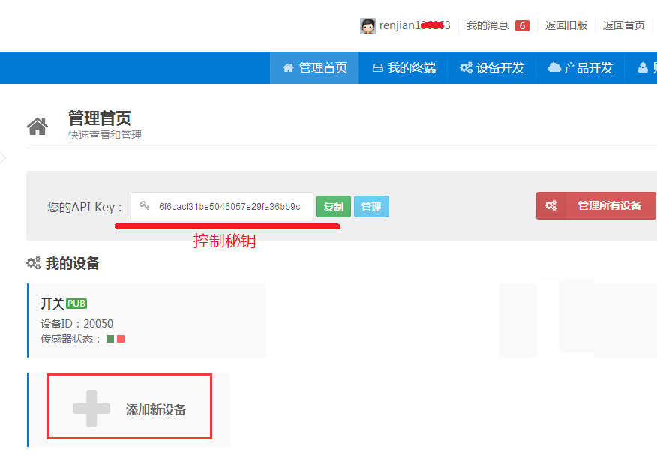
Task: Click the unread message count badge 6
Action: [522, 26]
